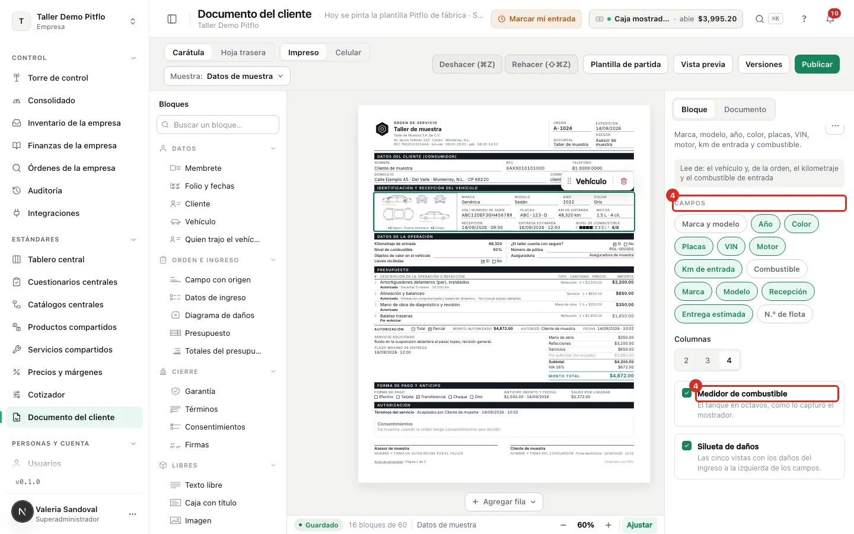Toggle the Combustible field chip

click(777, 269)
